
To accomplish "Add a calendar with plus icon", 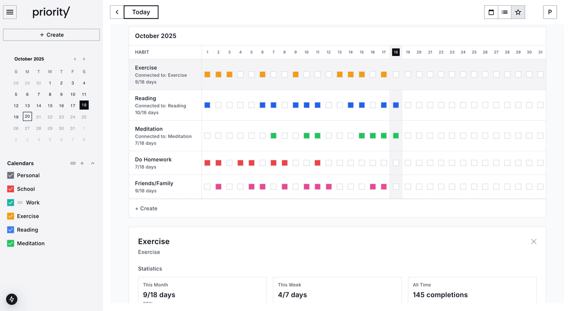I will coord(82,163).
